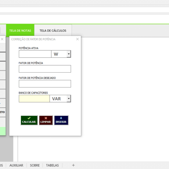This screenshot has width=169, height=169.
Task: Close the Correção de Fator de Potência dialog
Action: tap(77, 39)
